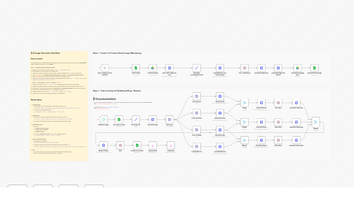Open the 'Update row in sheet' node in Step 2
The height and width of the screenshot is (212, 354).
click(x=137, y=146)
